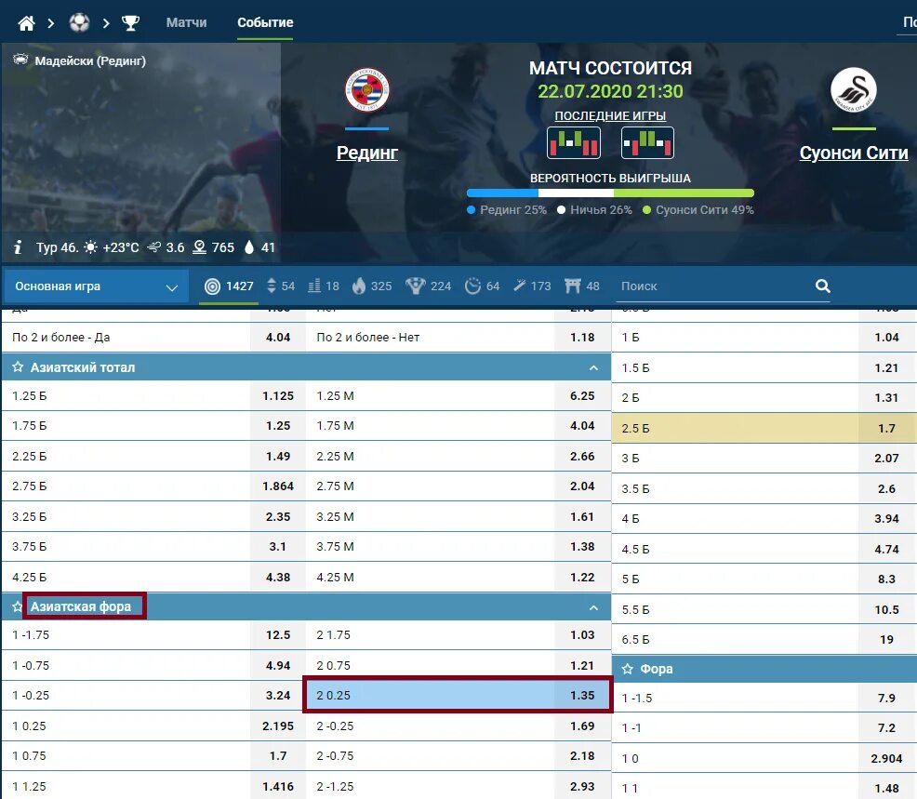This screenshot has height=799, width=917.
Task: Open the ПОСЛЕДНИЕ ИГРЫ link
Action: coord(610,116)
